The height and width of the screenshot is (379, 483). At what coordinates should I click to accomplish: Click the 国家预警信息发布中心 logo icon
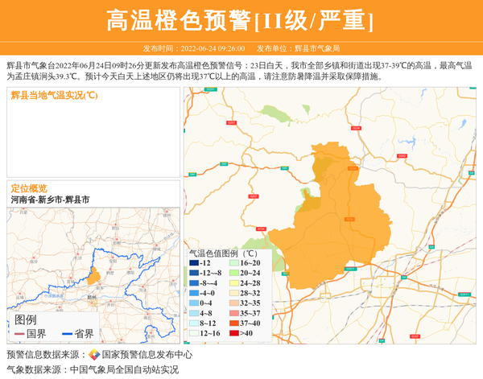point(93,355)
